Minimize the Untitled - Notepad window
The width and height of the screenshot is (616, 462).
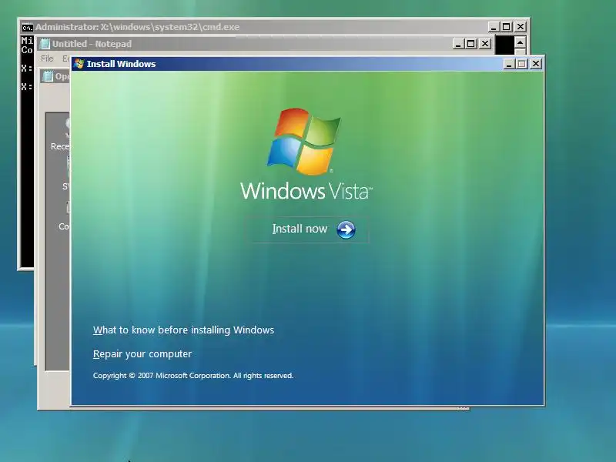pos(457,44)
